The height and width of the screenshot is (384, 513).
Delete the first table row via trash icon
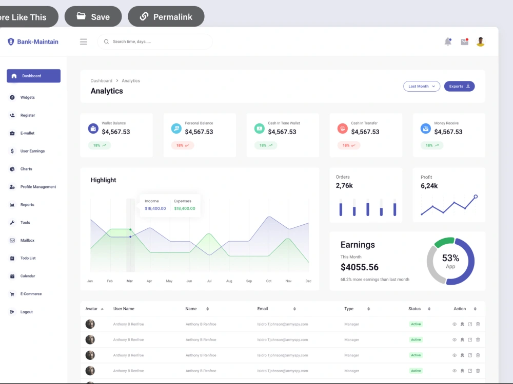[478, 324]
